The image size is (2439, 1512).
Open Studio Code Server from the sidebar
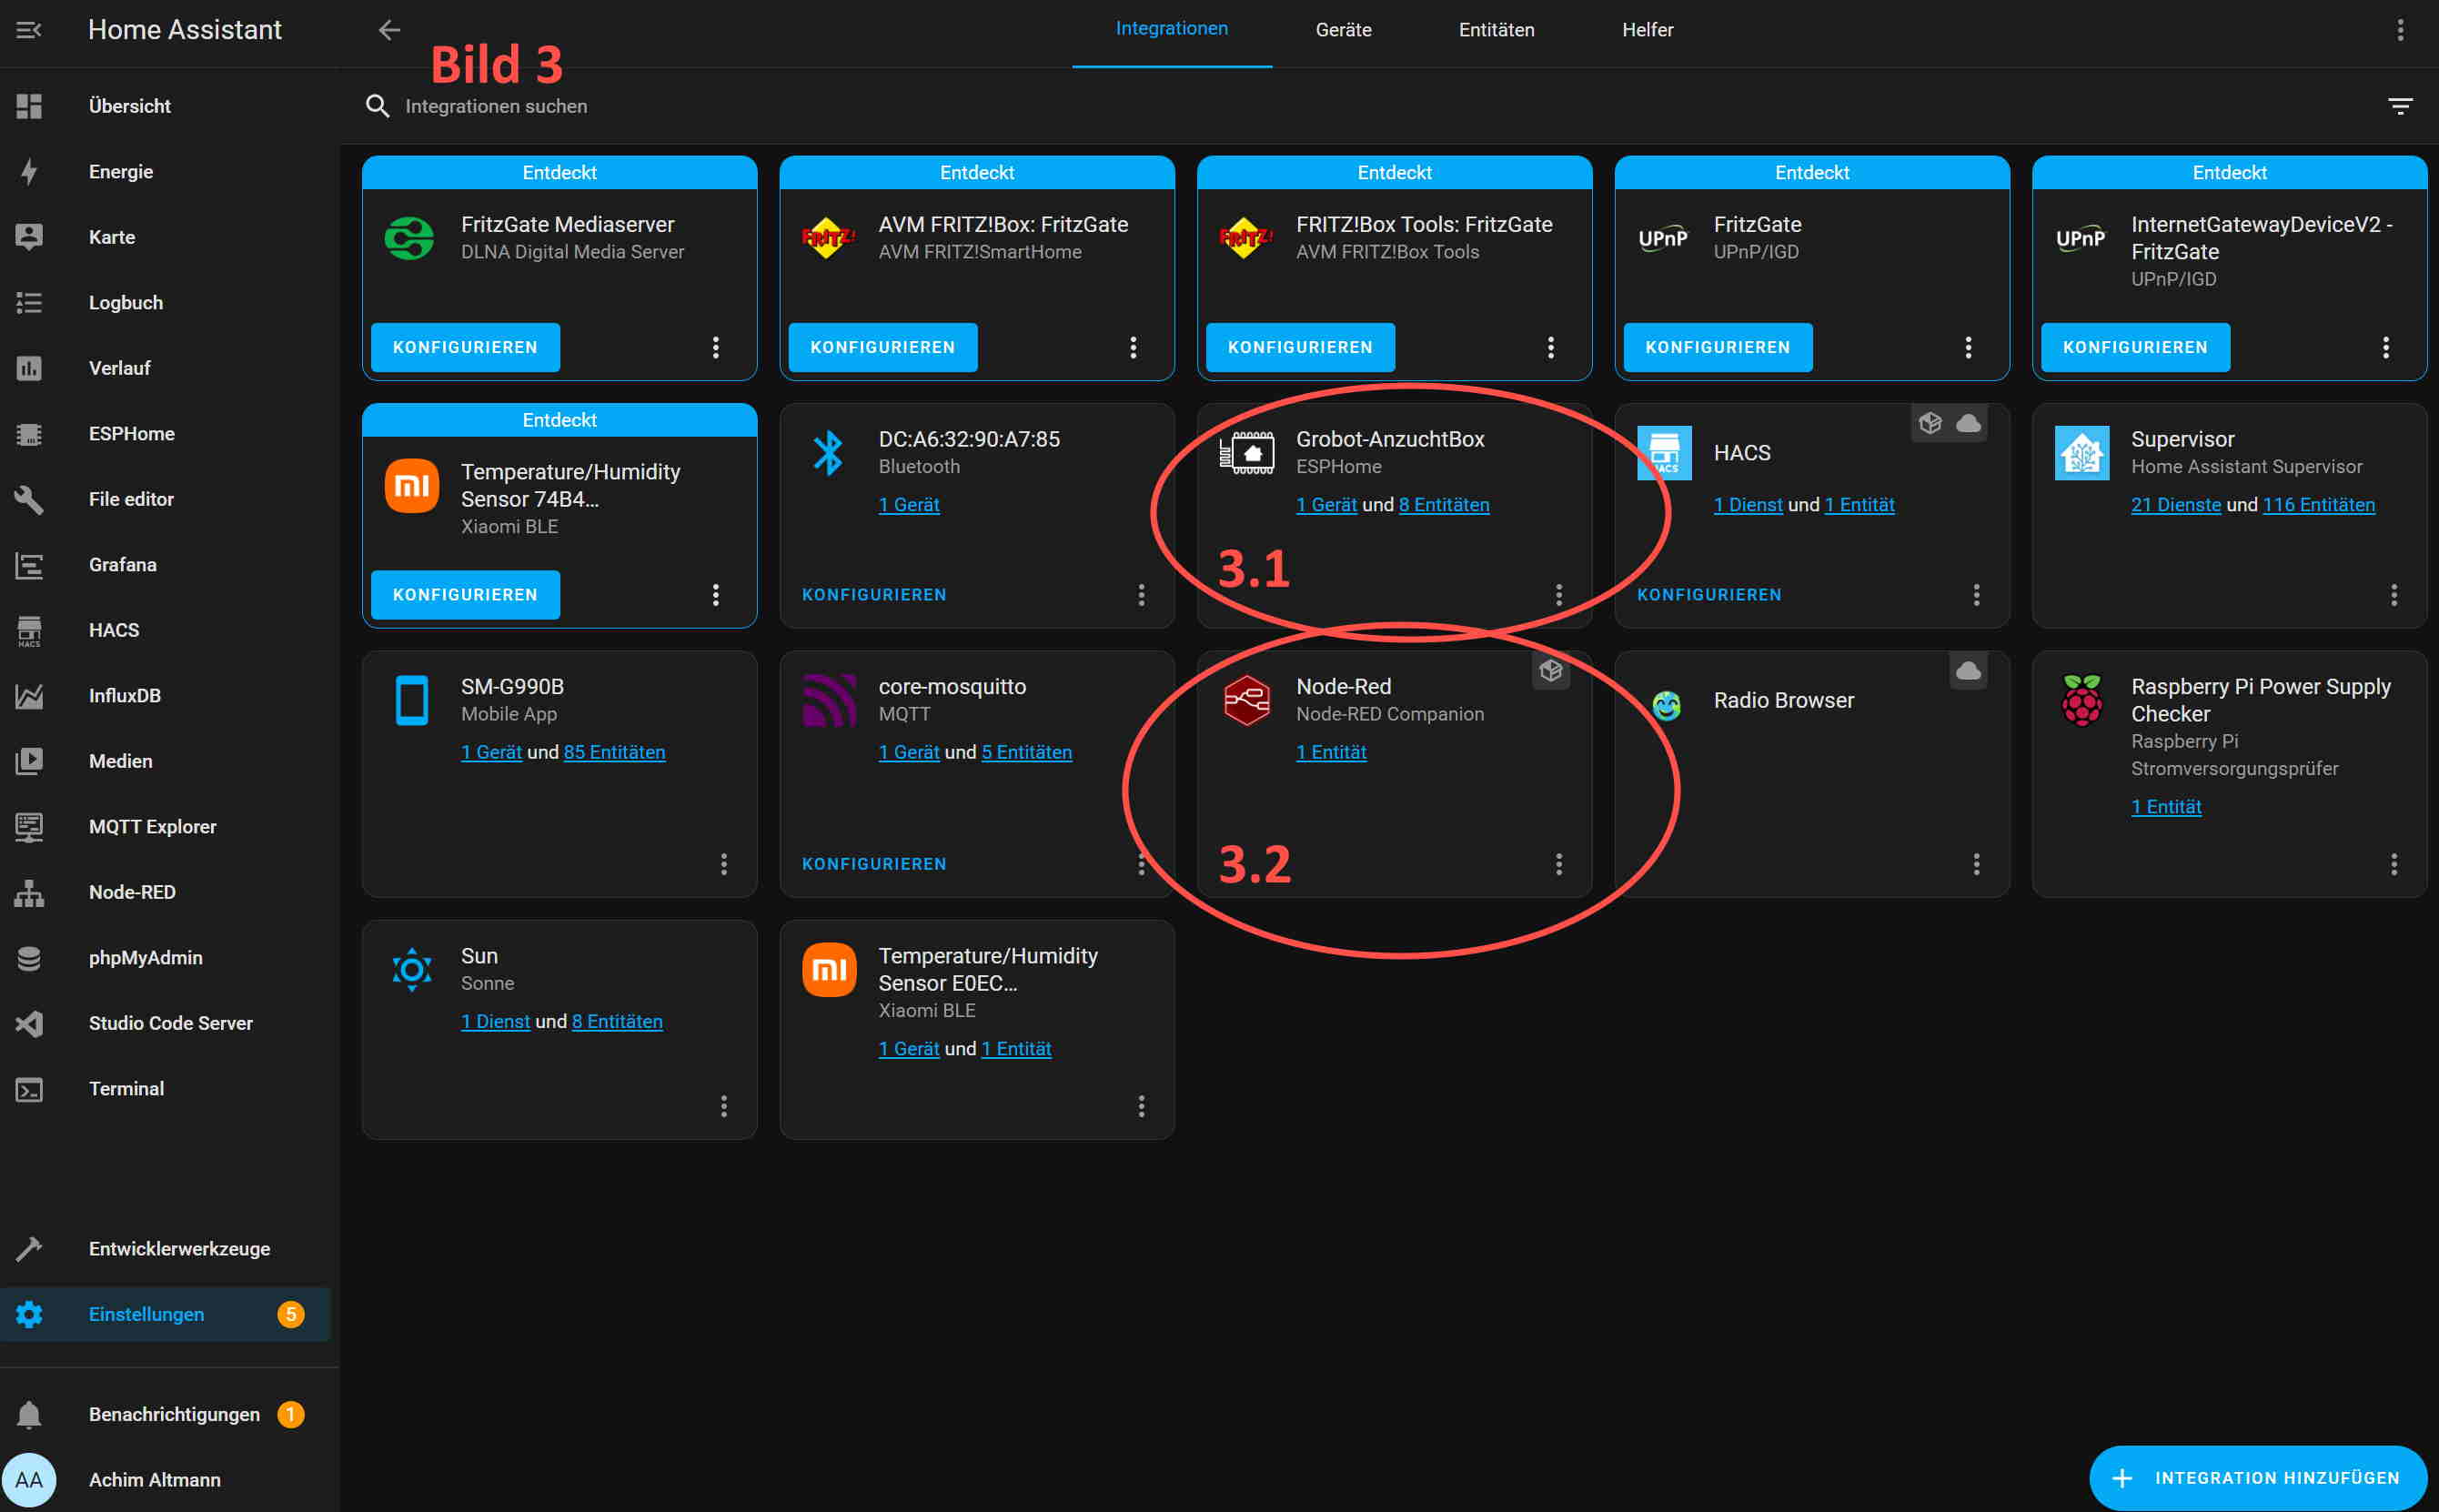pyautogui.click(x=170, y=1022)
